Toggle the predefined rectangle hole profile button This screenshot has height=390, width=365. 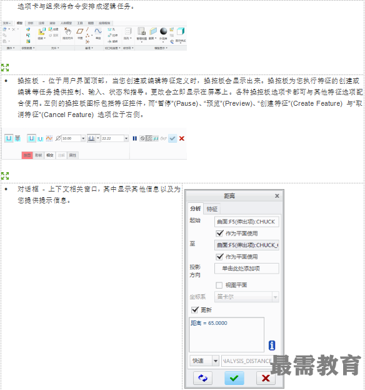click(x=31, y=138)
